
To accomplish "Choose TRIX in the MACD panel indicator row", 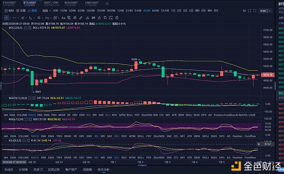I will 54,115.
